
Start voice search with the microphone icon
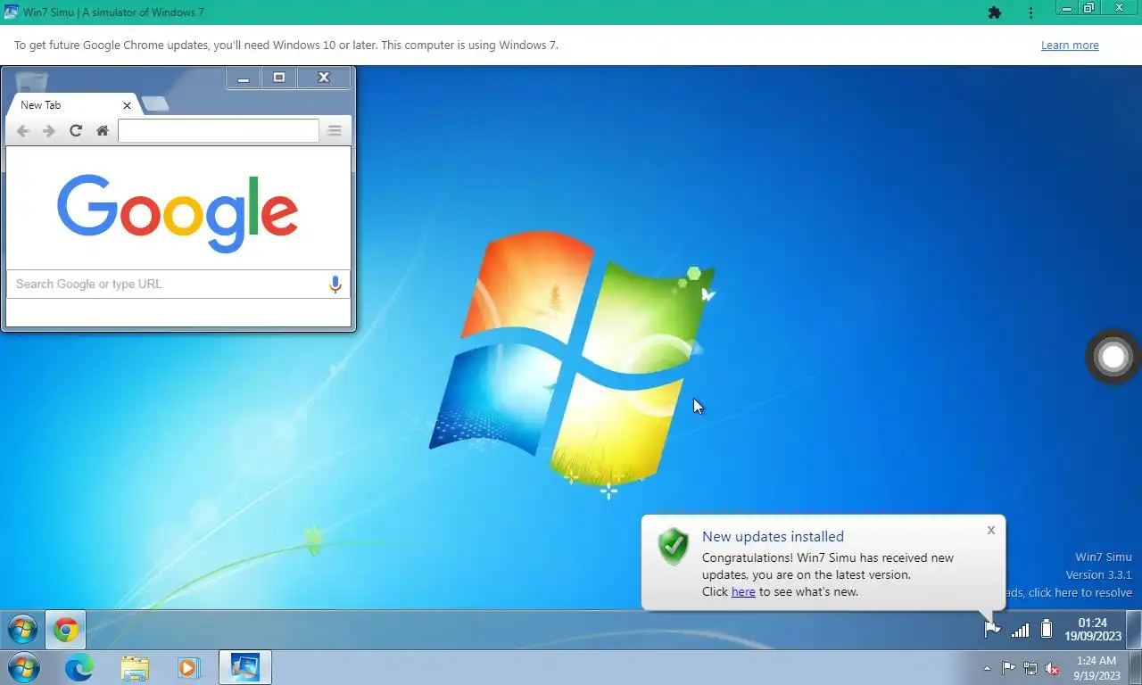[x=335, y=285]
